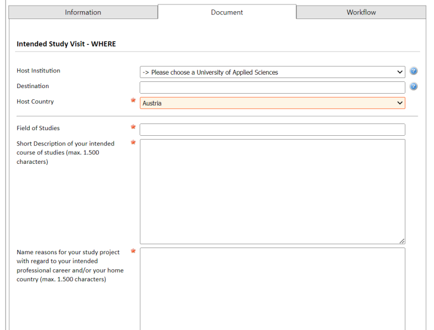Open the Workflow tab
Image resolution: width=434 pixels, height=330 pixels.
[361, 12]
